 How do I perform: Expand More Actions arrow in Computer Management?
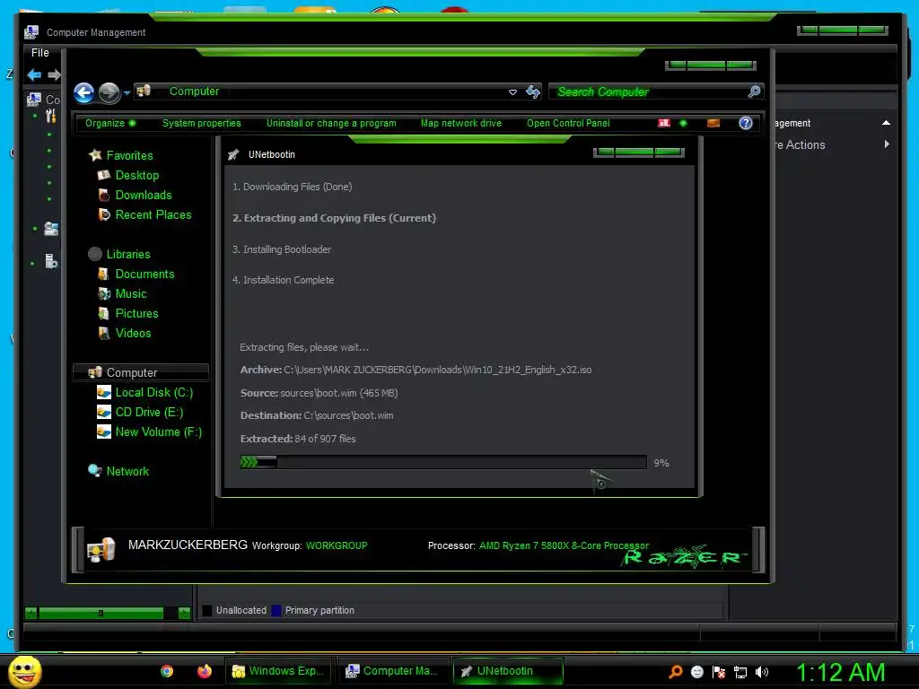[x=887, y=144]
